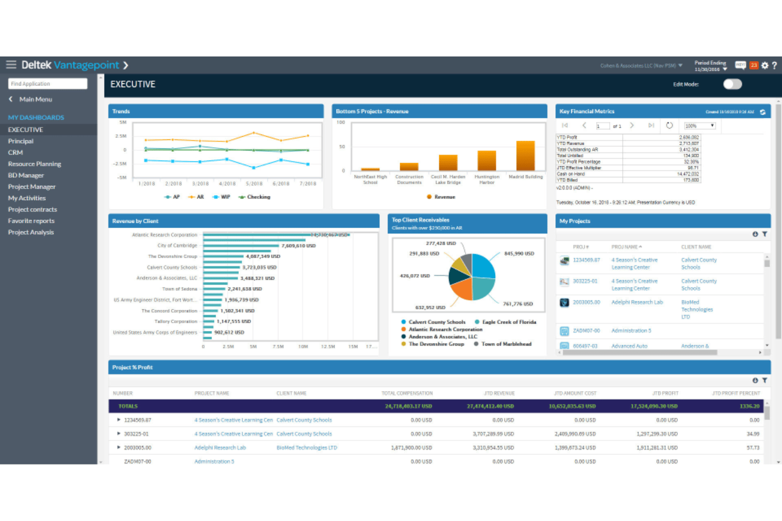This screenshot has width=782, height=521.
Task: Toggle Checking series in Trends legend
Action: pos(254,197)
